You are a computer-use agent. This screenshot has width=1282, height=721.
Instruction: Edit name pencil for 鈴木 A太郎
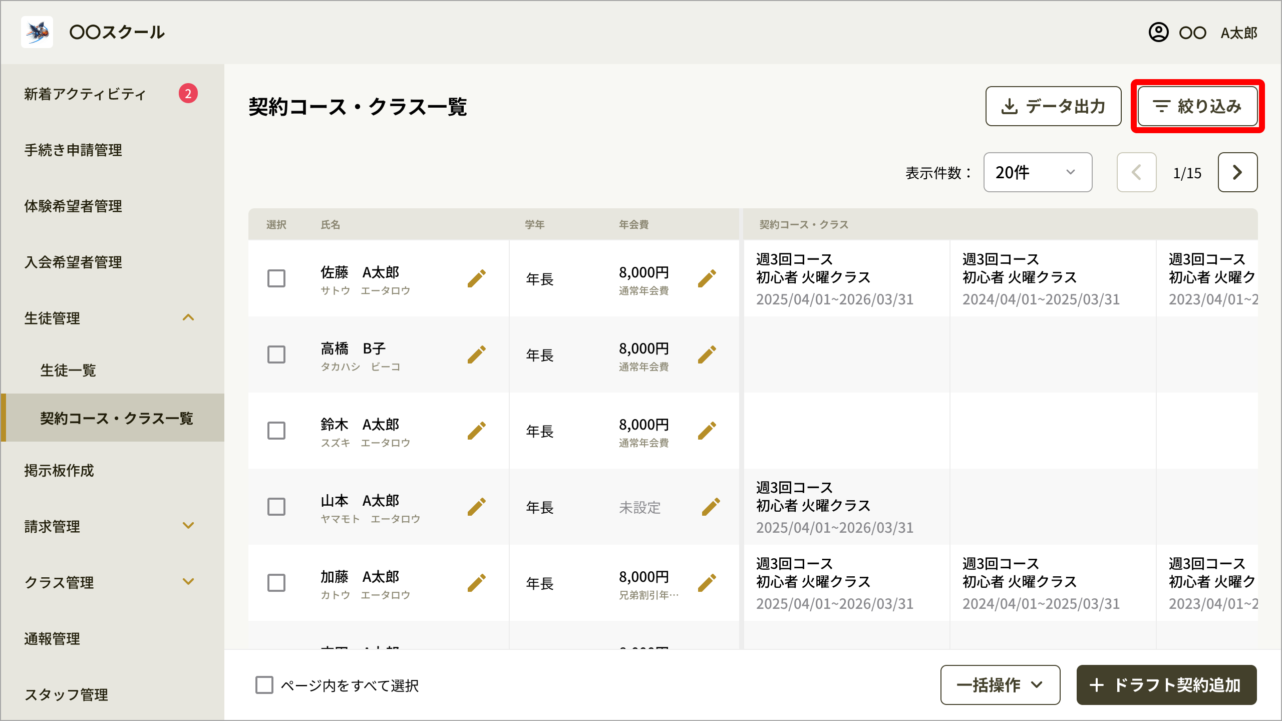click(x=477, y=431)
